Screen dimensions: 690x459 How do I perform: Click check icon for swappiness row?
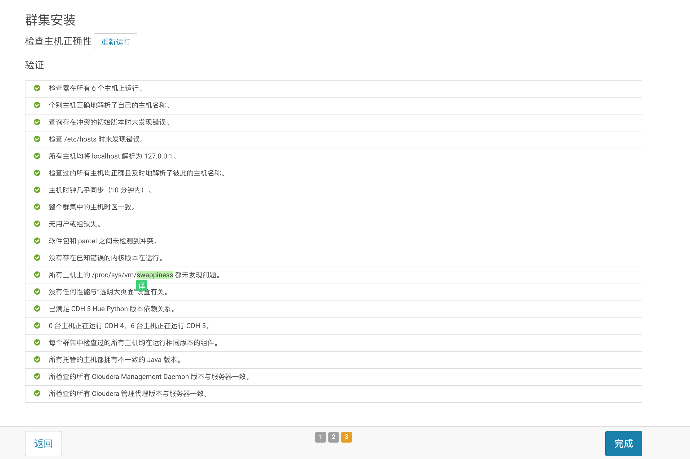(37, 275)
